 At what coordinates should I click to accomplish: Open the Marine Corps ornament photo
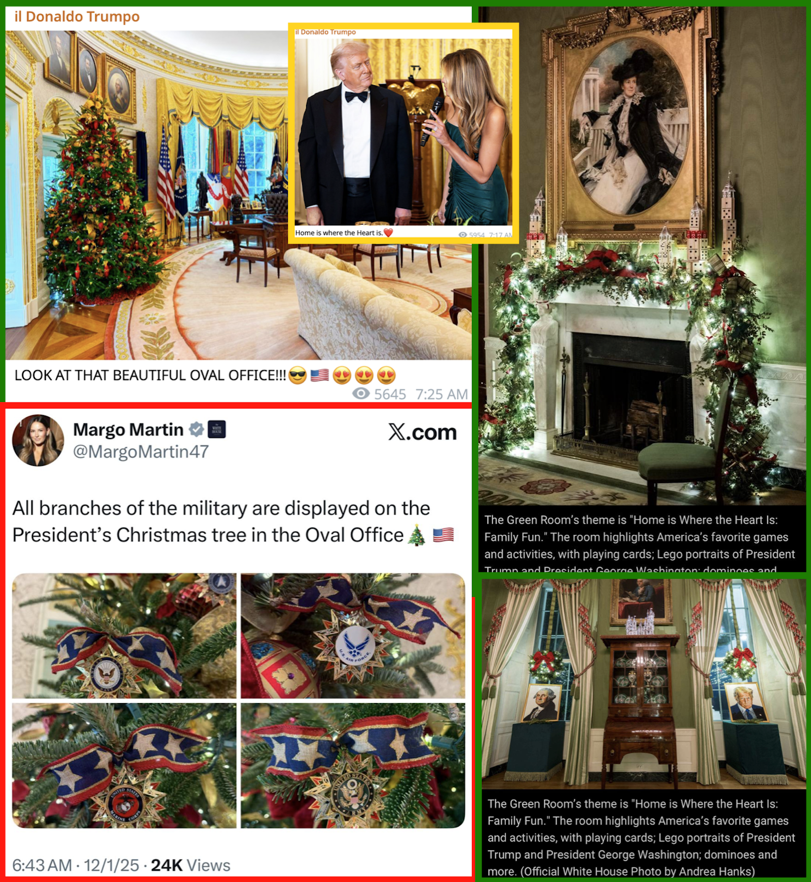click(x=124, y=765)
